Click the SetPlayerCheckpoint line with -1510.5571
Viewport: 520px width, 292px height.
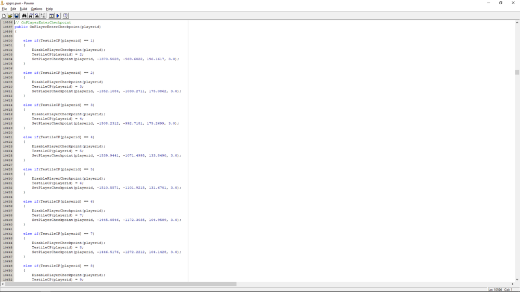[107, 188]
